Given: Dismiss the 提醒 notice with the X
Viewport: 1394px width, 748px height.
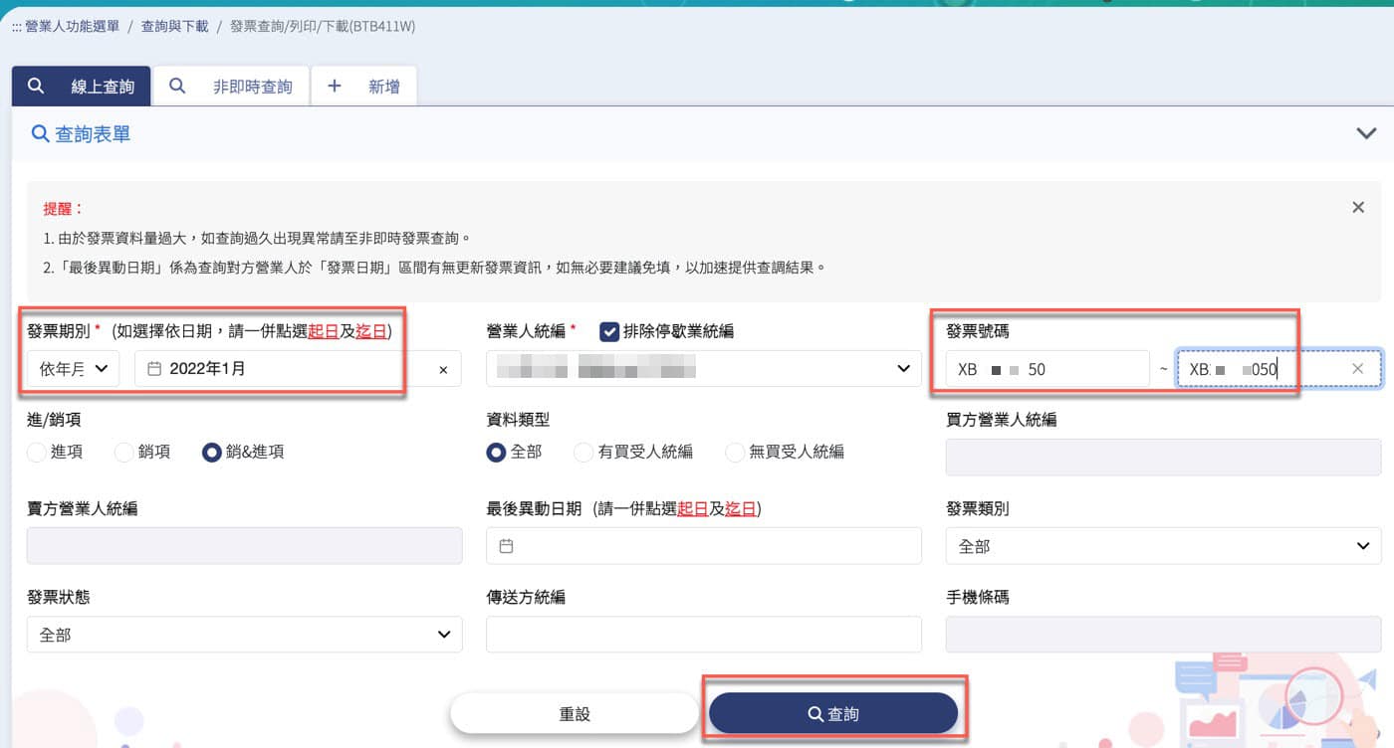Looking at the screenshot, I should pos(1358,208).
